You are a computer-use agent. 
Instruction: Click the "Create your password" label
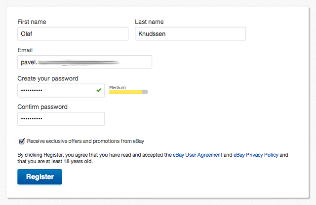tap(48, 78)
